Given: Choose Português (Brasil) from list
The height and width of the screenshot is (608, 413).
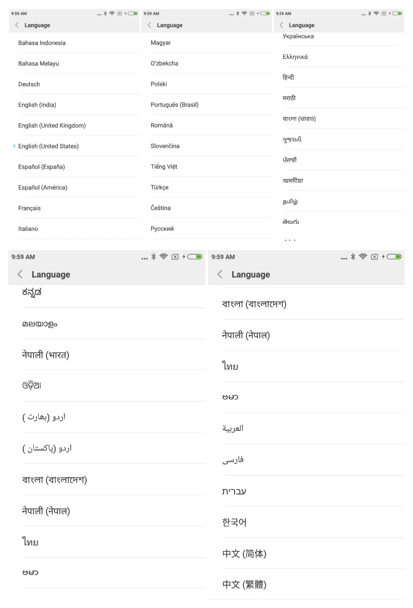Looking at the screenshot, I should coord(206,105).
